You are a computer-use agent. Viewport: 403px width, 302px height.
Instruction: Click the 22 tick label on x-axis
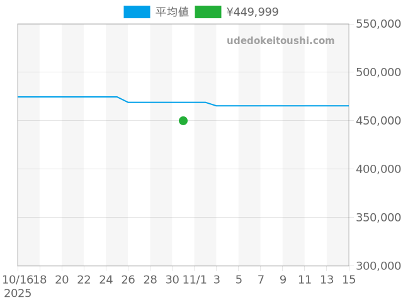(84, 280)
